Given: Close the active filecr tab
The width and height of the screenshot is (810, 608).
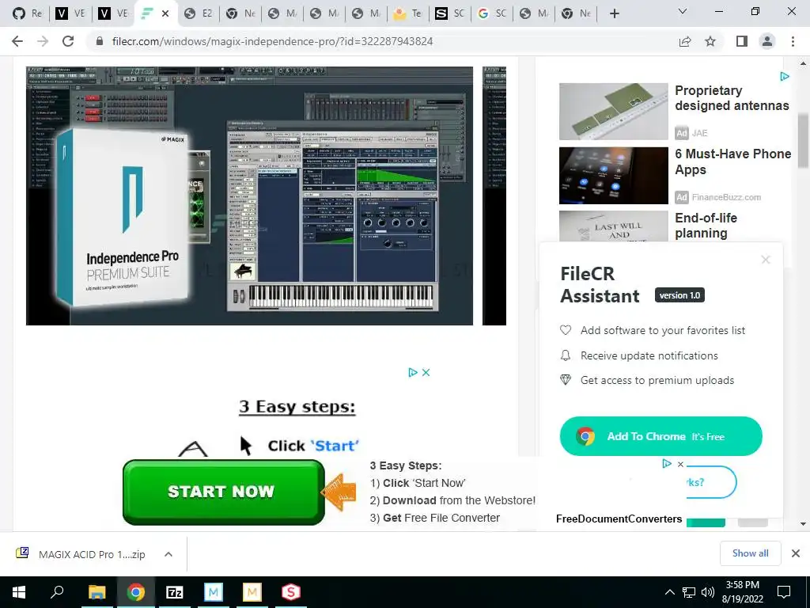Looking at the screenshot, I should pyautogui.click(x=165, y=13).
